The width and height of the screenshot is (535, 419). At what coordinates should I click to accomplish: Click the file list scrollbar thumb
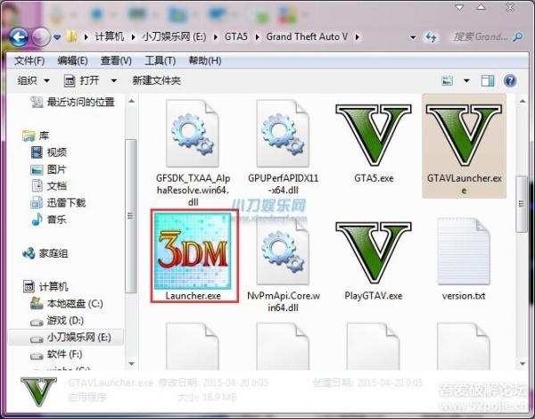[x=522, y=204]
